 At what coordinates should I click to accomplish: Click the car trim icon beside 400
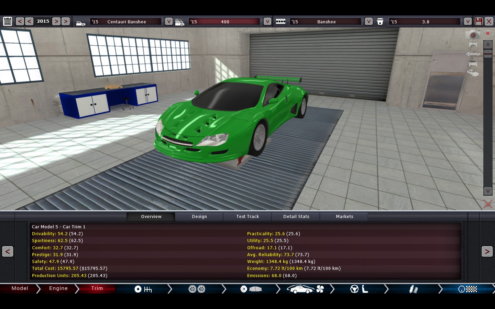[180, 22]
